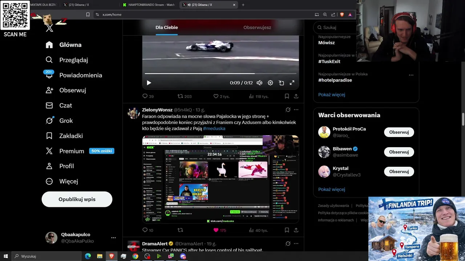Image resolution: width=465 pixels, height=261 pixels.
Task: Go to Główna home
Action: point(64,45)
